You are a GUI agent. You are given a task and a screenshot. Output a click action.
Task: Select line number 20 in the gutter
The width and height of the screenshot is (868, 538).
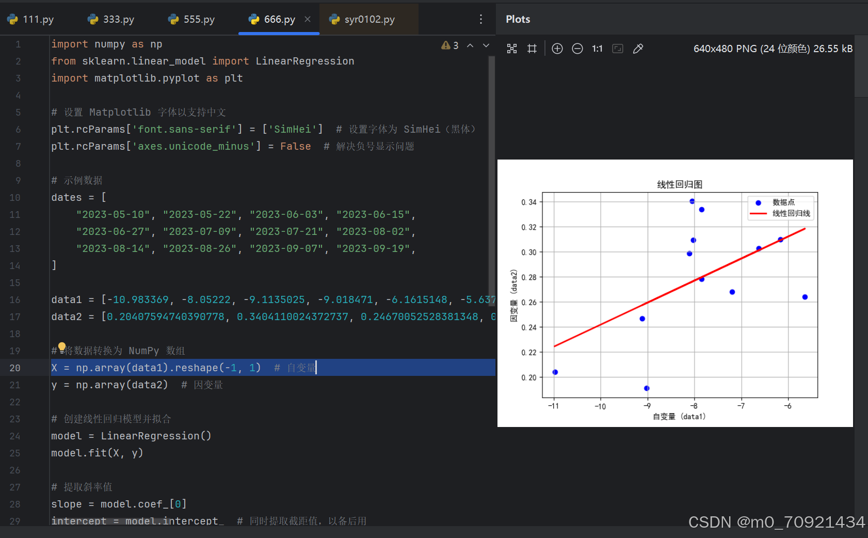tap(15, 368)
